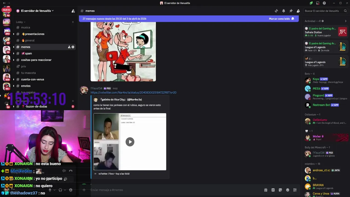Open the De moda League of Legends card
The width and height of the screenshot is (350, 197).
click(x=326, y=47)
